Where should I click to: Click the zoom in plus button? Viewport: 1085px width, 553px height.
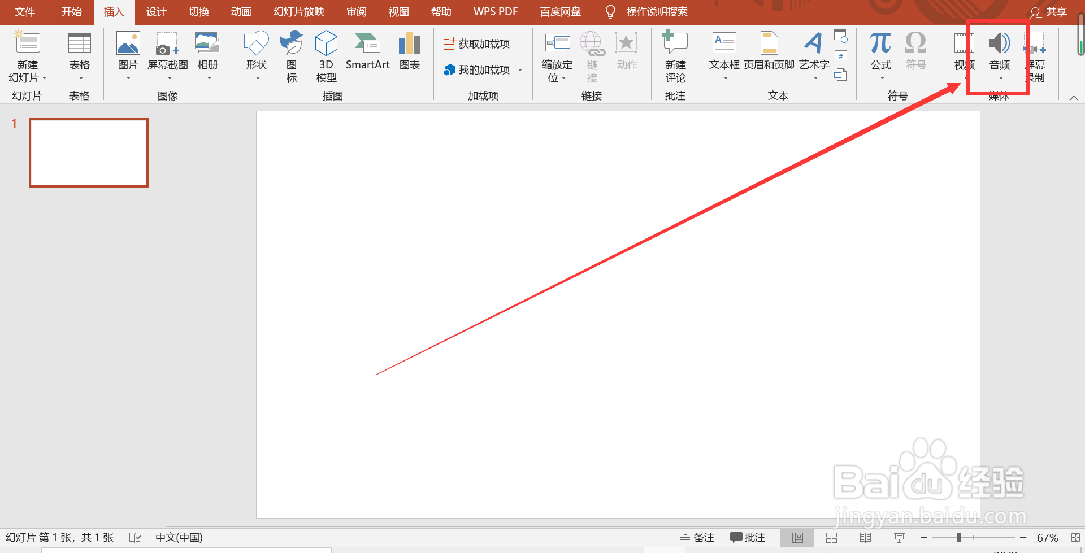coord(1023,538)
